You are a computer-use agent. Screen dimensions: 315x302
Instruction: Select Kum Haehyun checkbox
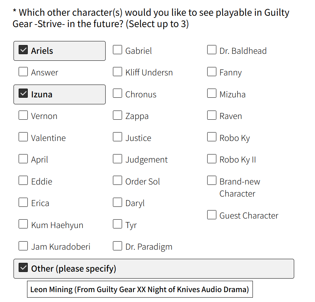coord(23,224)
